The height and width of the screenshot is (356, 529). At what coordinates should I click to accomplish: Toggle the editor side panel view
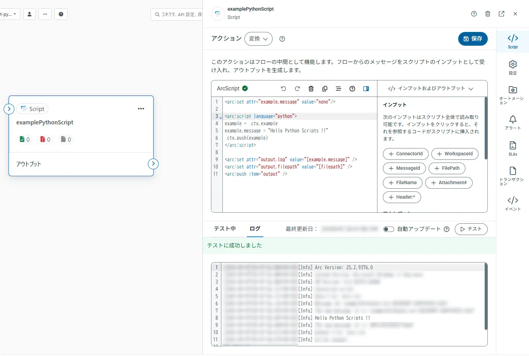[x=366, y=89]
